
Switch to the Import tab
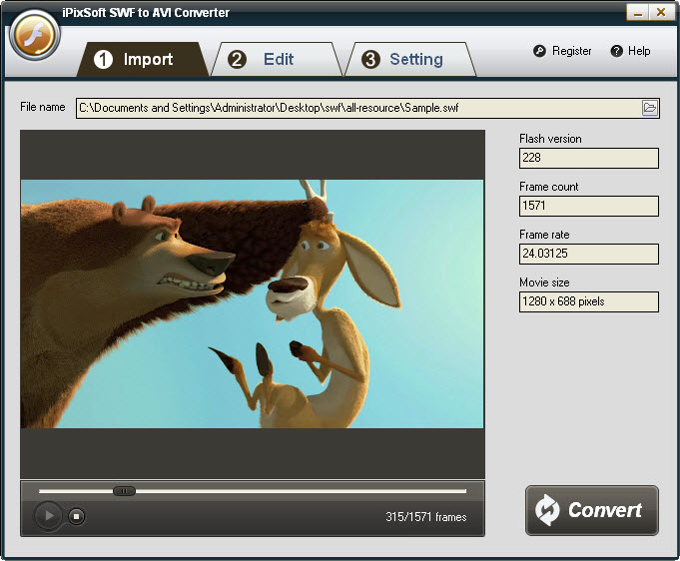click(x=143, y=60)
